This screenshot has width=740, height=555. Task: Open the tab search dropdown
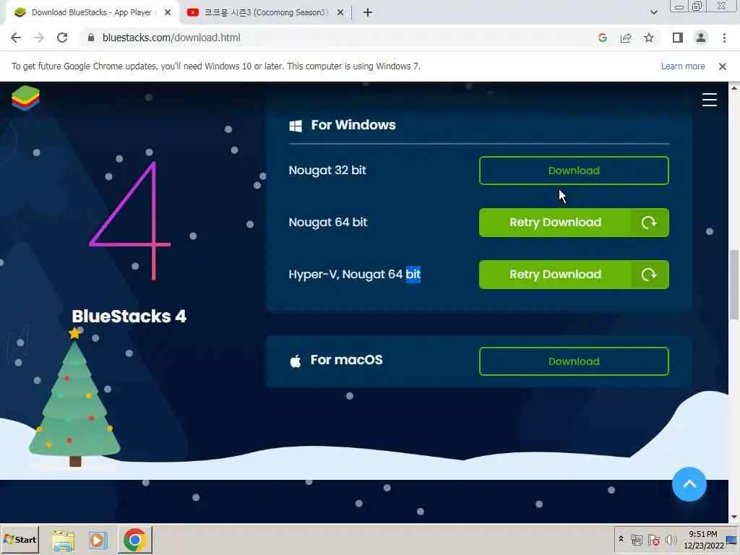pyautogui.click(x=653, y=13)
